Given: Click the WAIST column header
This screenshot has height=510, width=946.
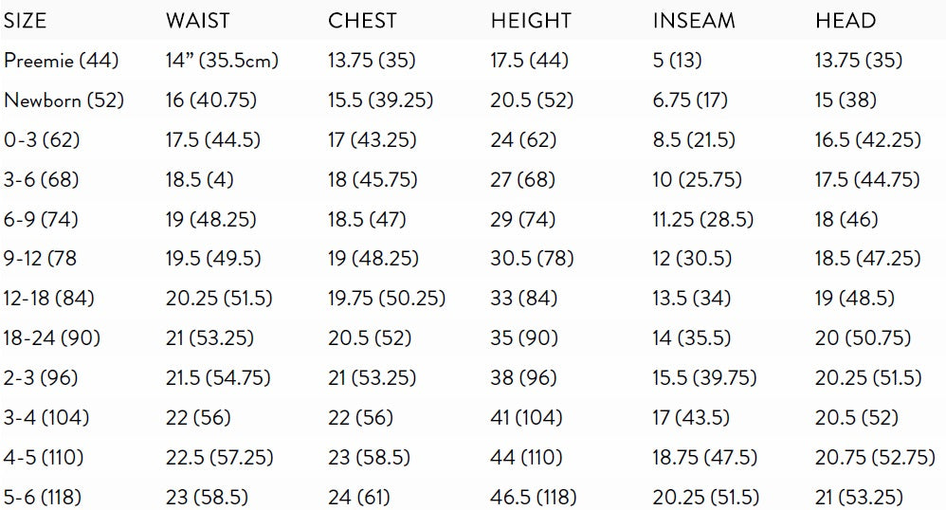Looking at the screenshot, I should coord(196,21).
